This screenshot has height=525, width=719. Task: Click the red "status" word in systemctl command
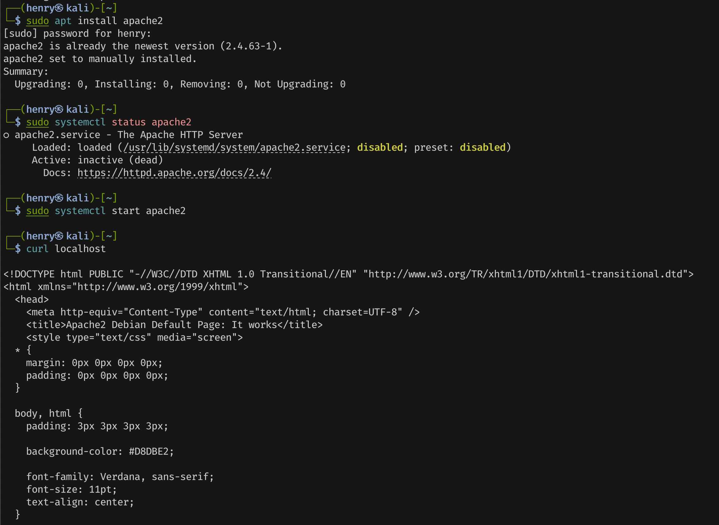(128, 122)
